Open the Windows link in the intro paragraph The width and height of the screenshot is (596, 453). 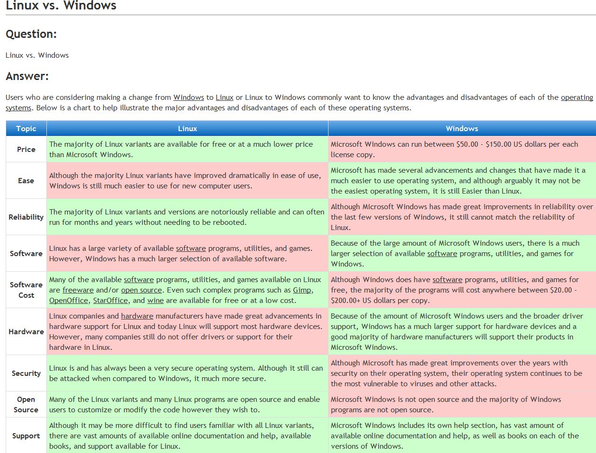pos(188,98)
